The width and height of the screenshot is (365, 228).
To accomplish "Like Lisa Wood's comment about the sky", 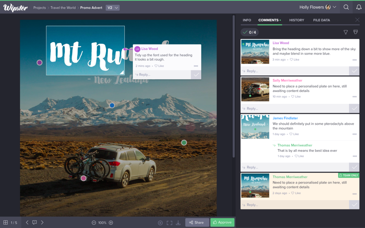I will (295, 59).
